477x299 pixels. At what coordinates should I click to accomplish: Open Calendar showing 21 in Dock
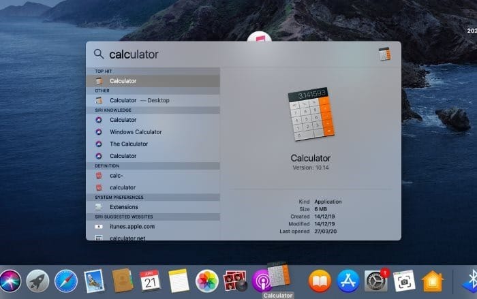151,281
